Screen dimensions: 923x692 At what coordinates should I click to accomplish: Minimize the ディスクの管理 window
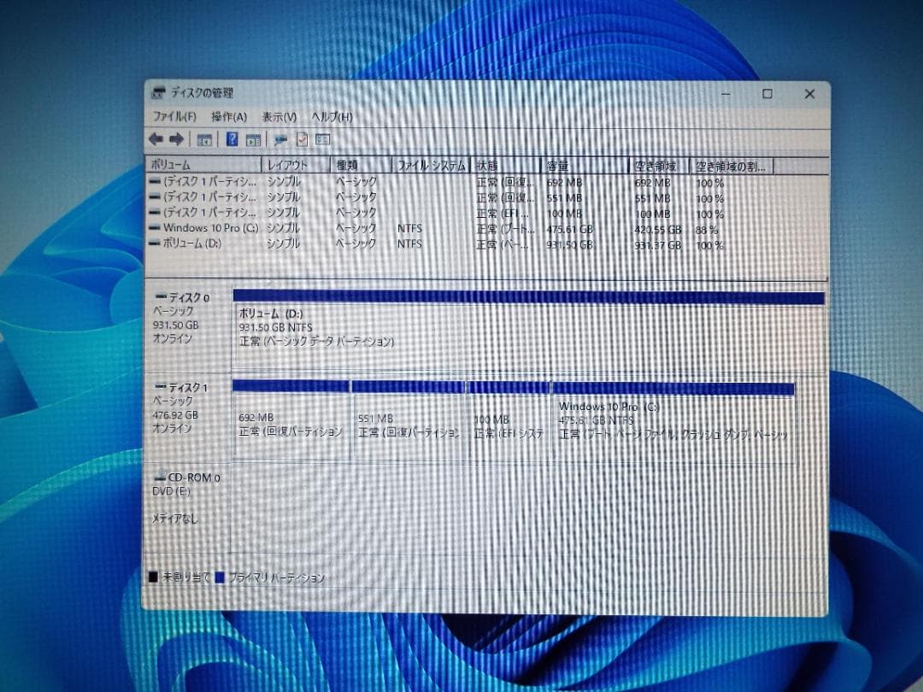726,94
